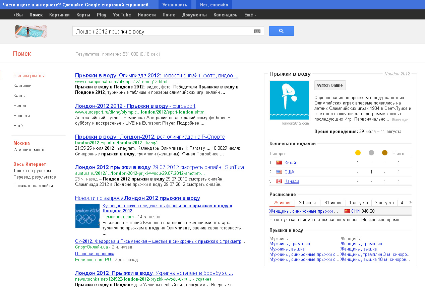Filter results by Карты in sidebar
The image size is (425, 288).
point(19,96)
